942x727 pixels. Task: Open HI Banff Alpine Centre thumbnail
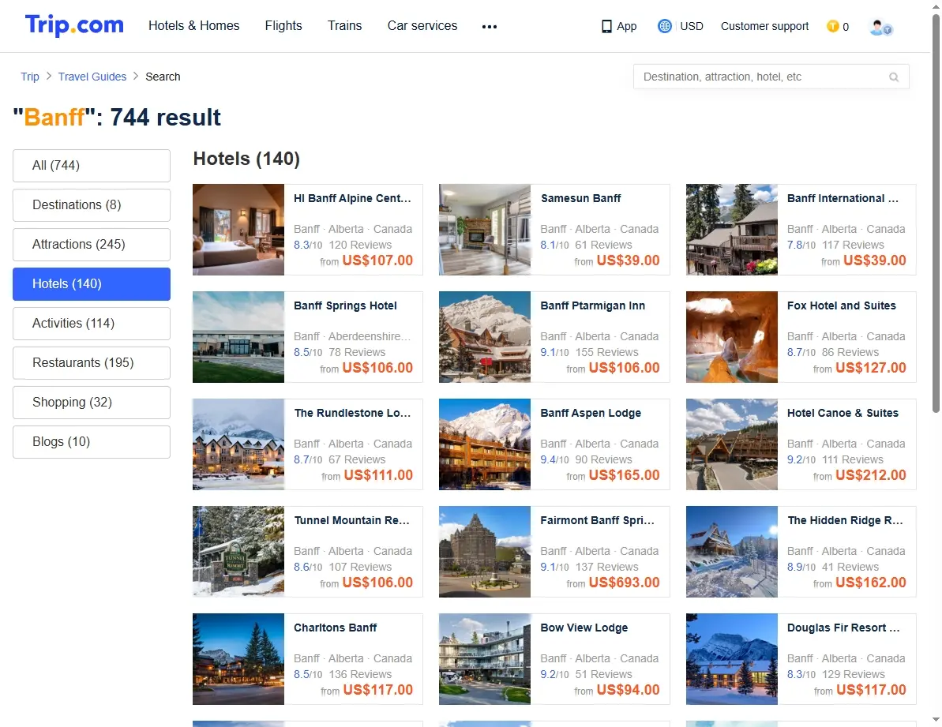point(238,230)
